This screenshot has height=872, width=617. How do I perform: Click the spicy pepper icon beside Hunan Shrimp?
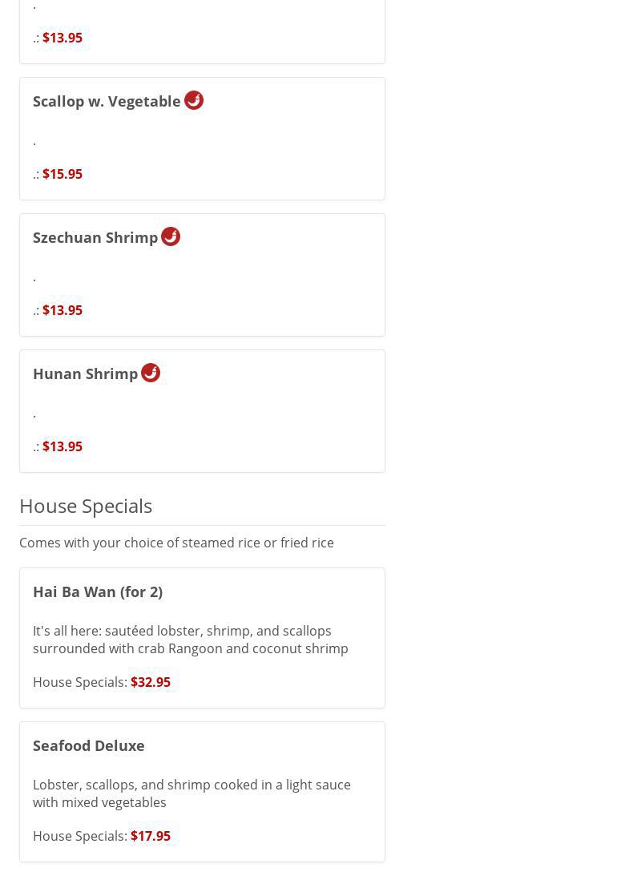pyautogui.click(x=151, y=373)
